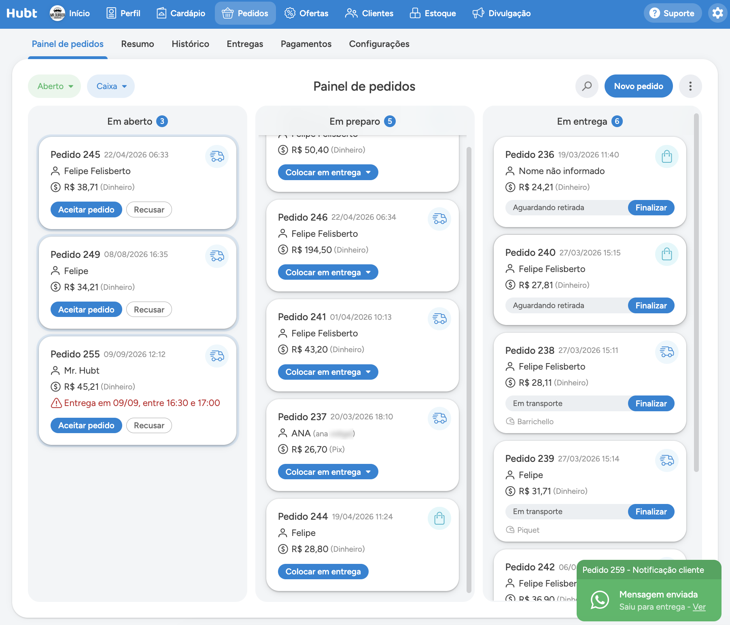Open the search magnifier icon
Viewport: 730px width, 625px height.
click(587, 86)
